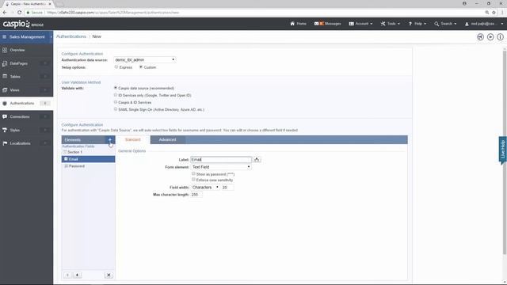Click the insert parameter icon beside Label
The height and width of the screenshot is (285, 507).
pyautogui.click(x=257, y=160)
